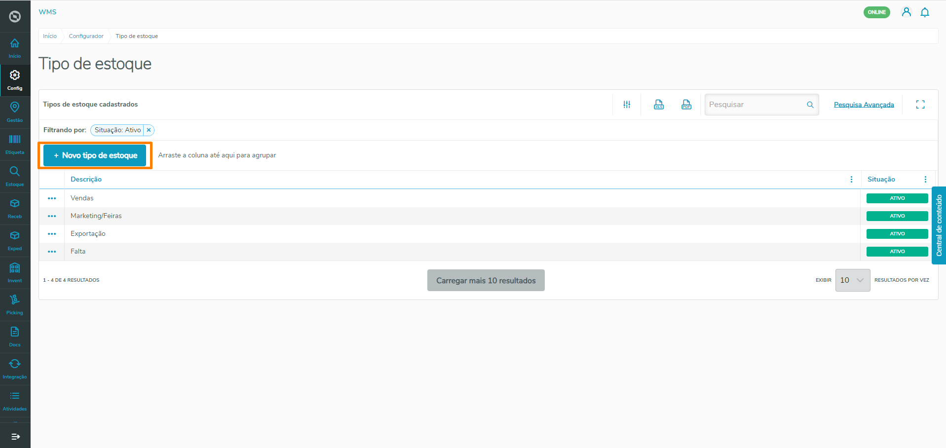Viewport: 946px width, 448px height.
Task: Open the Etiqueta barcode section
Action: click(x=15, y=145)
